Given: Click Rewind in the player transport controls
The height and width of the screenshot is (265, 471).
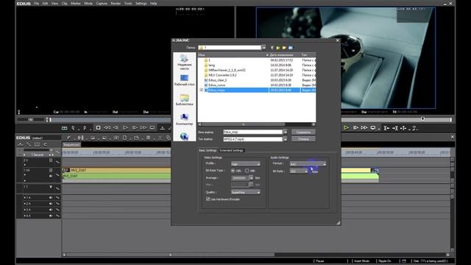Looking at the screenshot, I should (x=107, y=127).
